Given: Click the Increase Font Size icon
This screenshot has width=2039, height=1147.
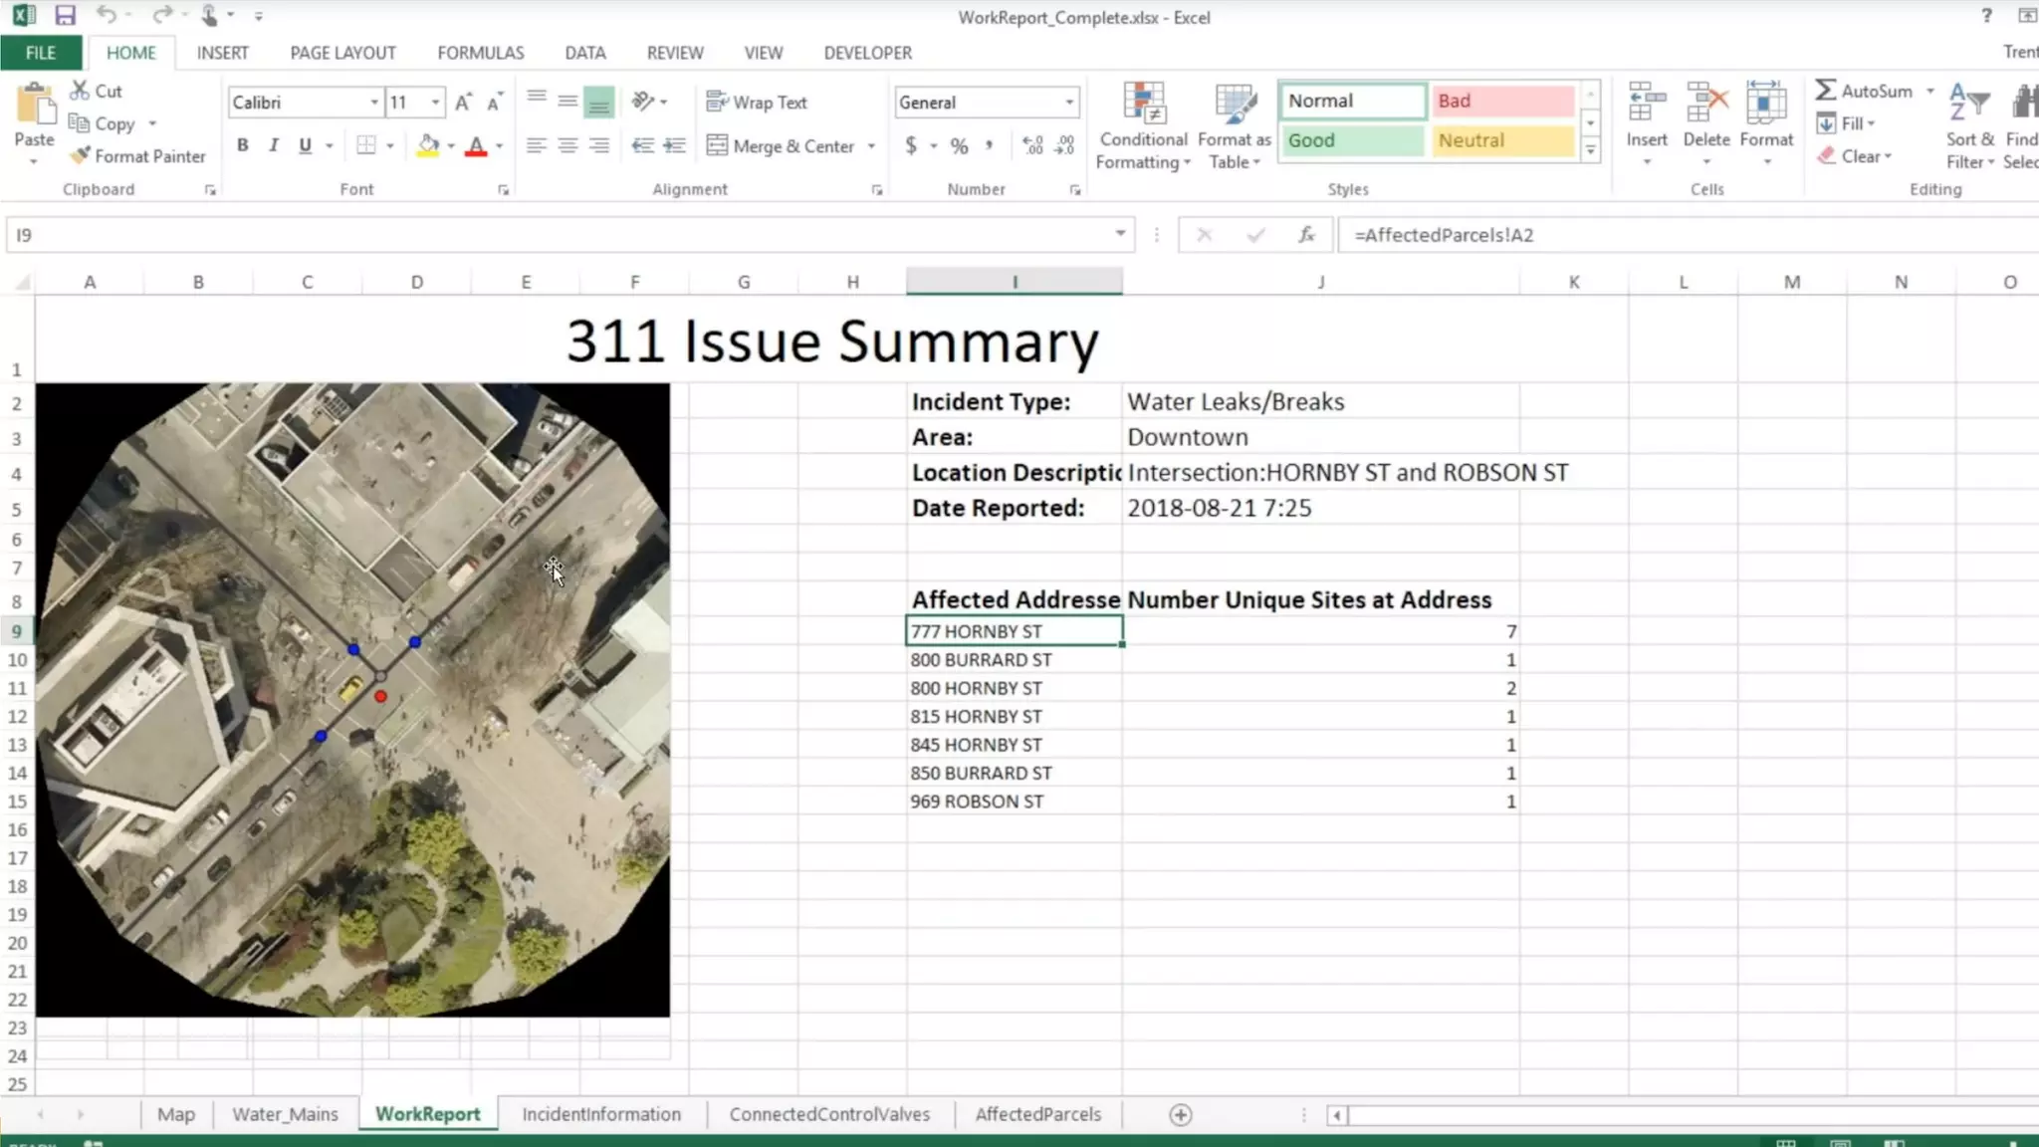Looking at the screenshot, I should click(463, 103).
